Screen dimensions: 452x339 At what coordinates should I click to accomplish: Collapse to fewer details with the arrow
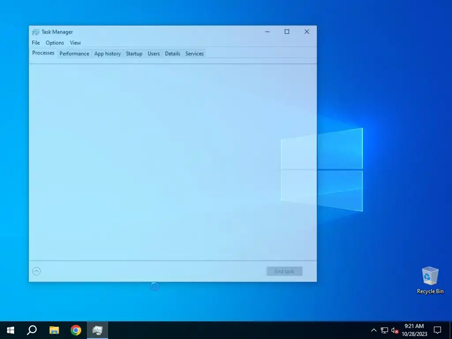click(36, 271)
